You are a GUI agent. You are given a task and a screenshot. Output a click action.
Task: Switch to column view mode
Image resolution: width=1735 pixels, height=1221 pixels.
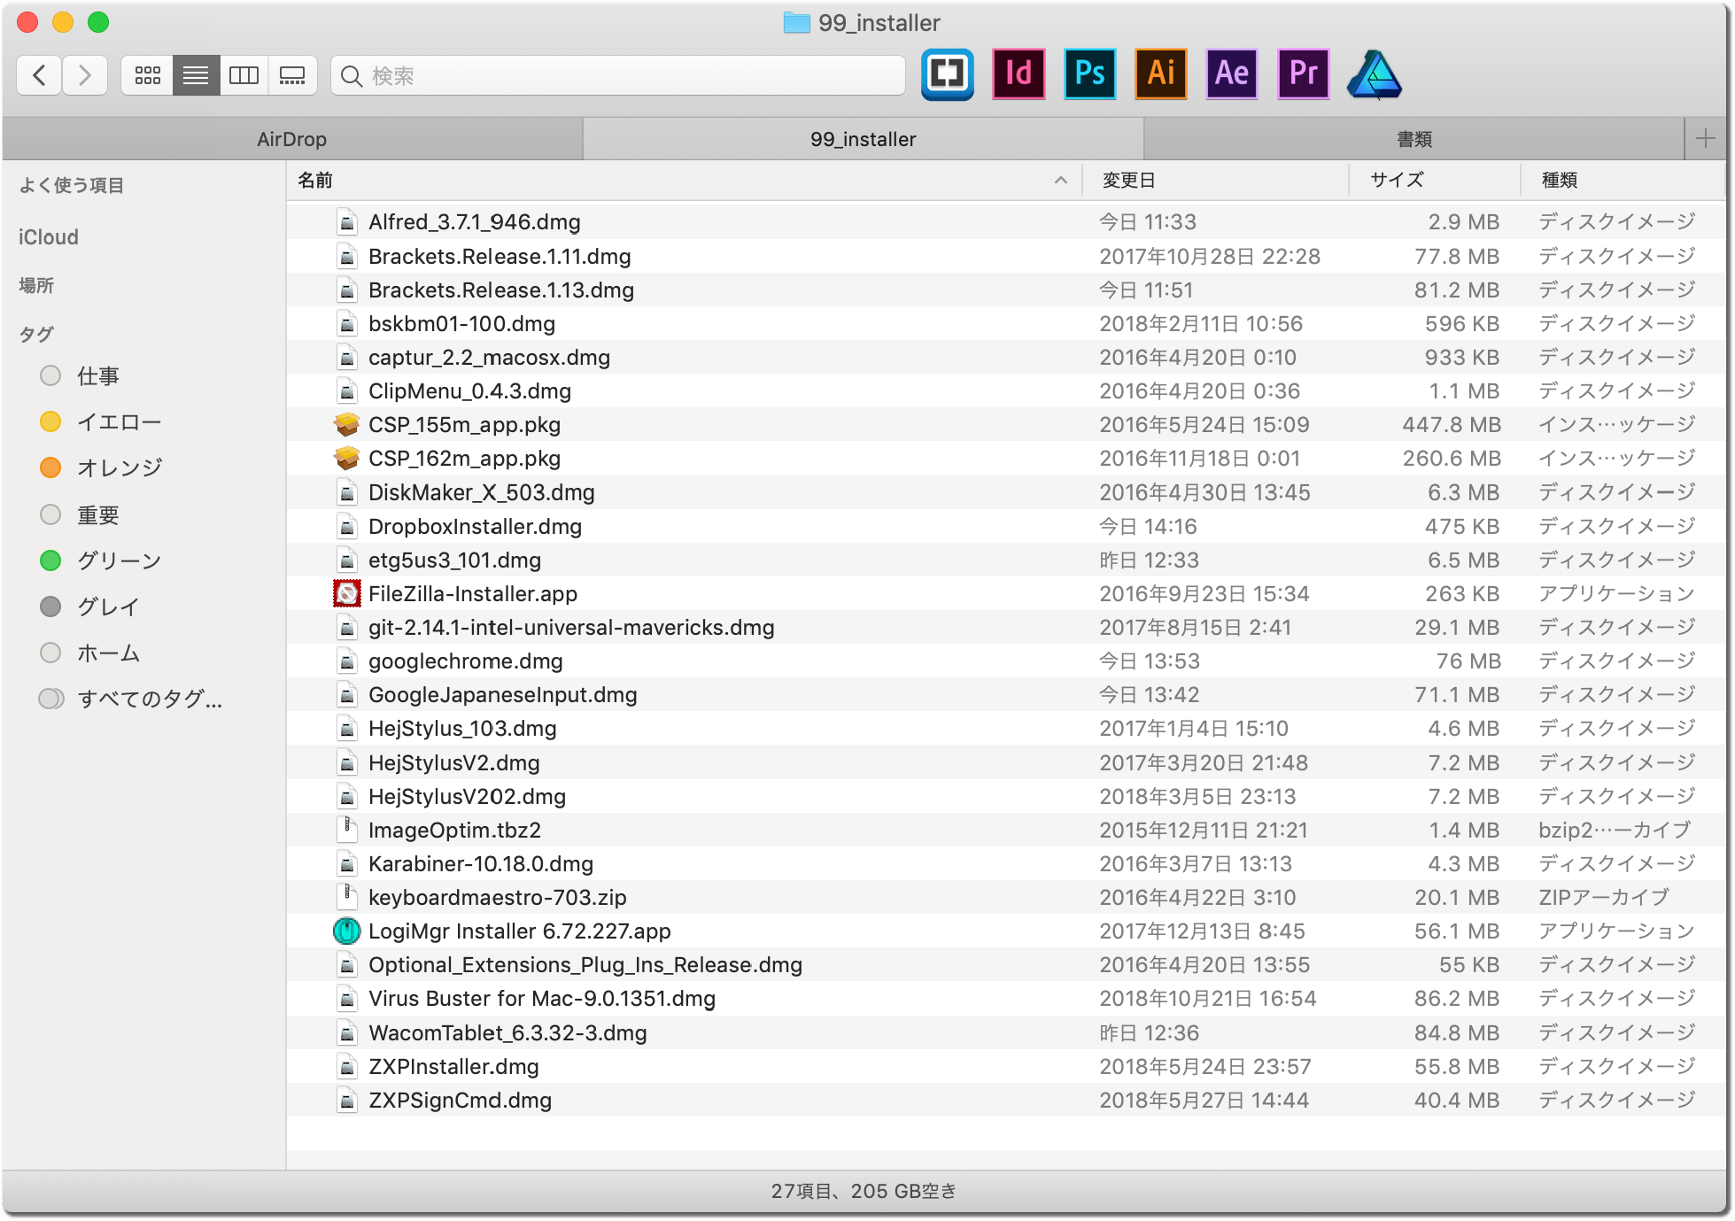pos(244,76)
